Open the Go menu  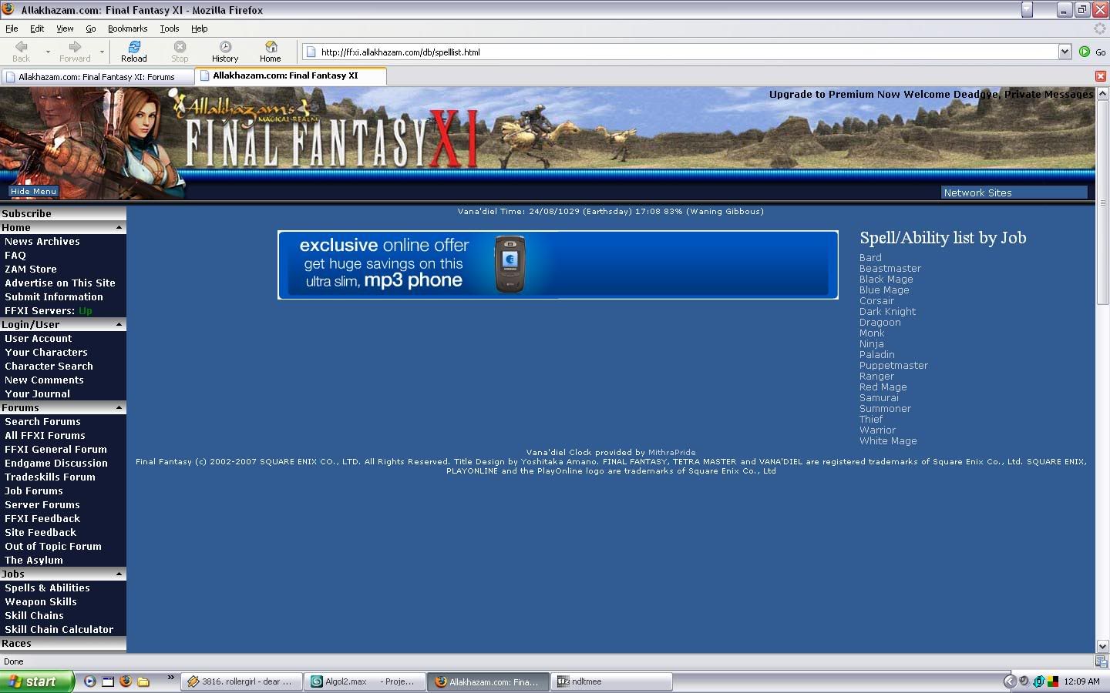click(91, 28)
